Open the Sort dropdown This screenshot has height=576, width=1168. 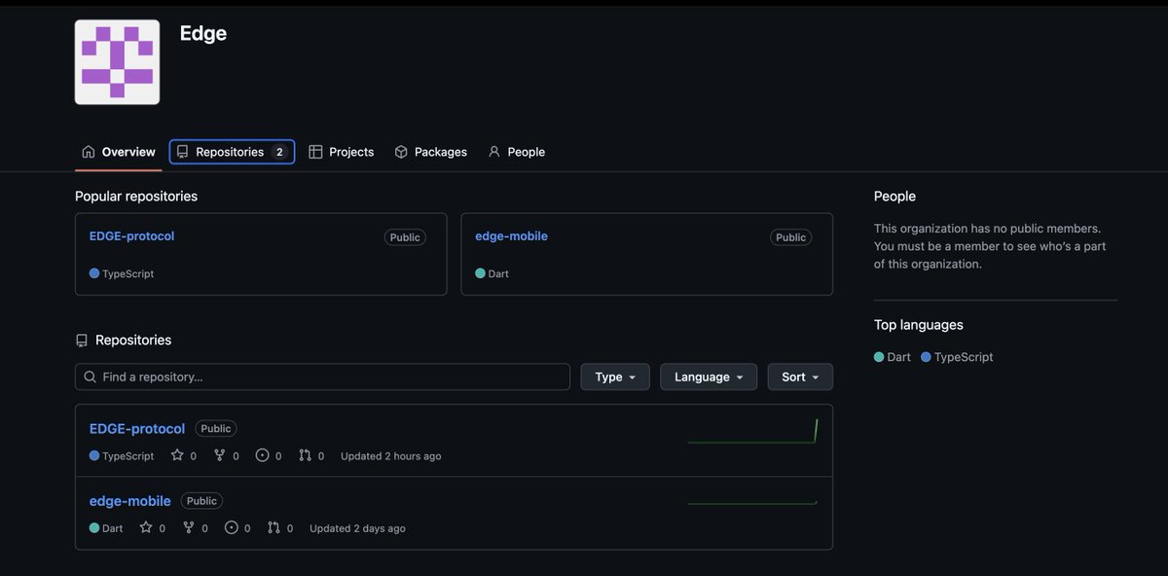tap(800, 377)
